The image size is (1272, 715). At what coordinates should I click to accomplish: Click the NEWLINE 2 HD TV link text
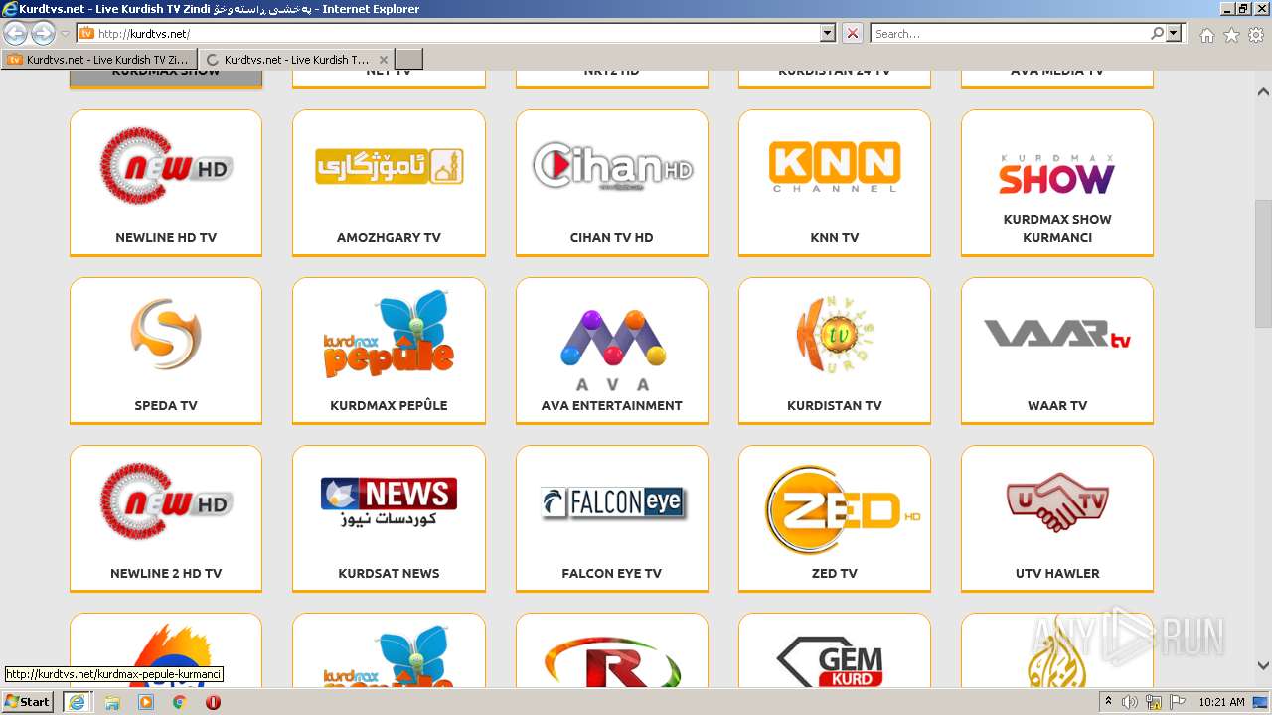166,573
